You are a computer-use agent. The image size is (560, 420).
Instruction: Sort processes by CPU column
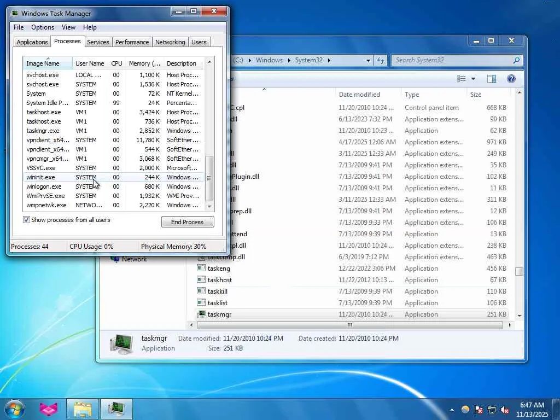(117, 63)
